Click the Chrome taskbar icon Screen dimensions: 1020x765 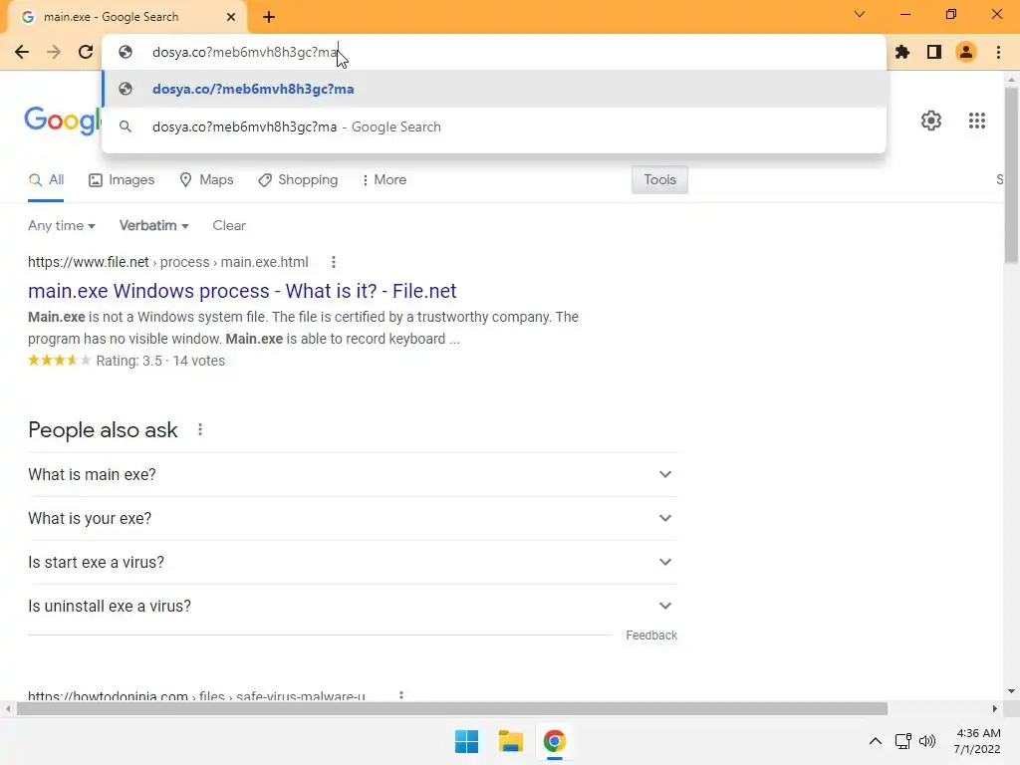(554, 741)
